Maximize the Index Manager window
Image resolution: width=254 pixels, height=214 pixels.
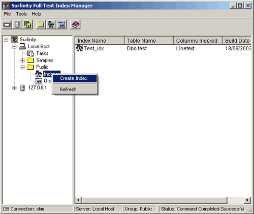240,6
